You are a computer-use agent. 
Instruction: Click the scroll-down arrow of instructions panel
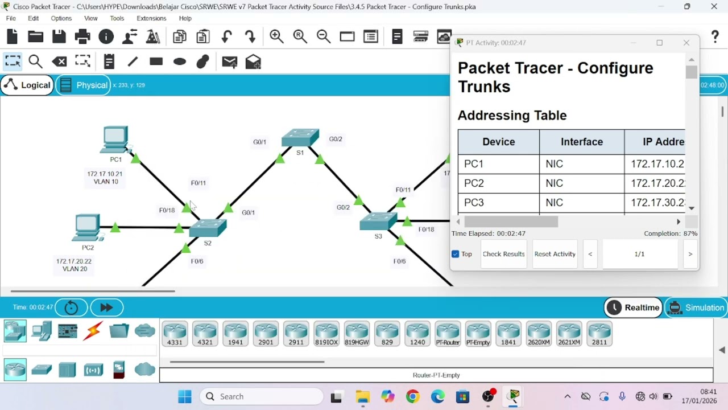(x=692, y=208)
